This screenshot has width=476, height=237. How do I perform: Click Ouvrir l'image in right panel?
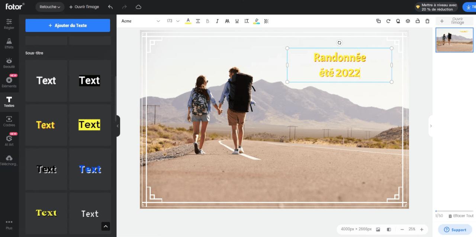[x=454, y=21]
